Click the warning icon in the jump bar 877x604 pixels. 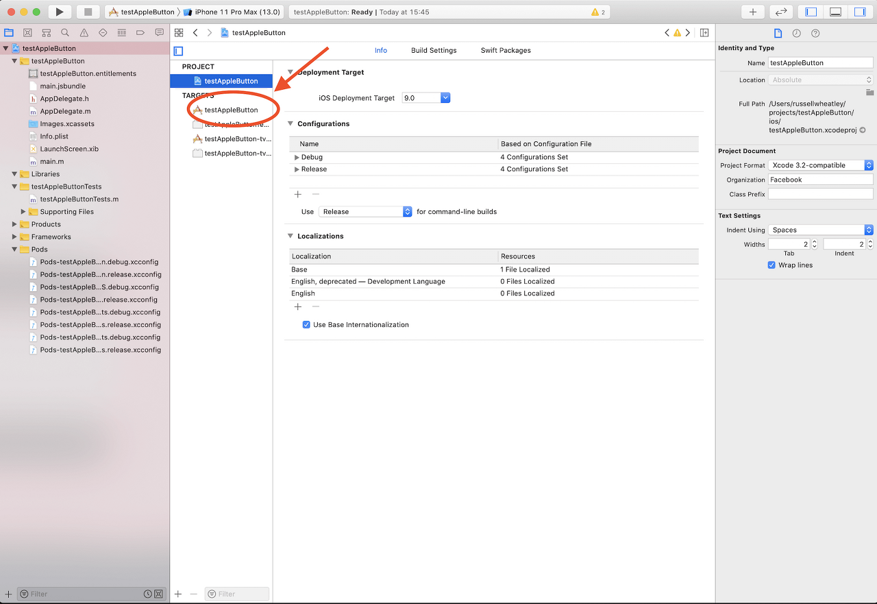(677, 32)
